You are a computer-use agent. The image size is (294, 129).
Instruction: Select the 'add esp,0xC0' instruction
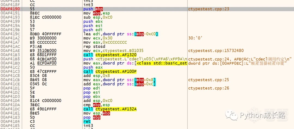(98, 101)
